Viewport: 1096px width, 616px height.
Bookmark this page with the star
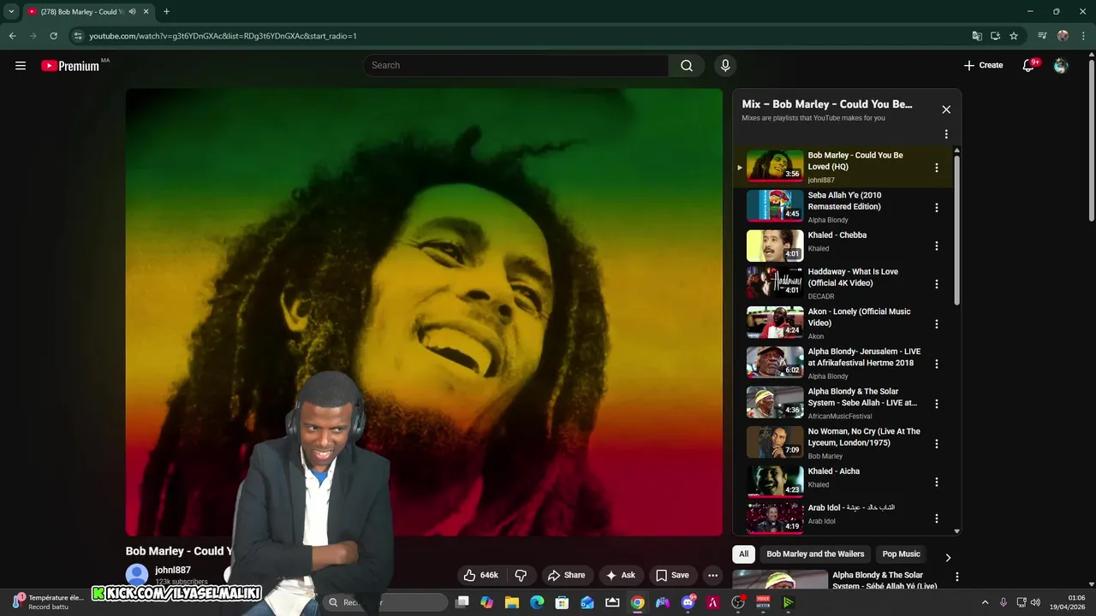[x=1014, y=36]
